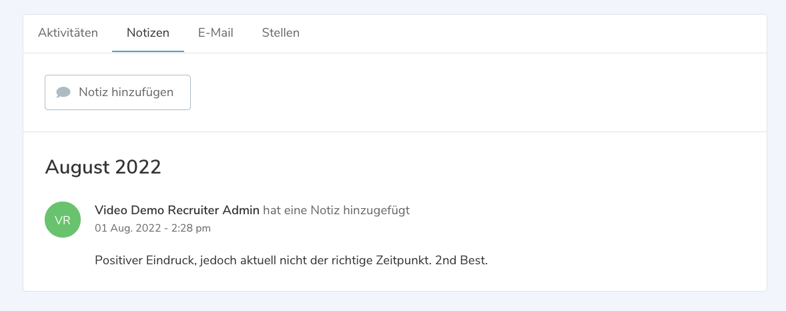Image resolution: width=786 pixels, height=311 pixels.
Task: Switch to the E-Mail tab
Action: 216,33
